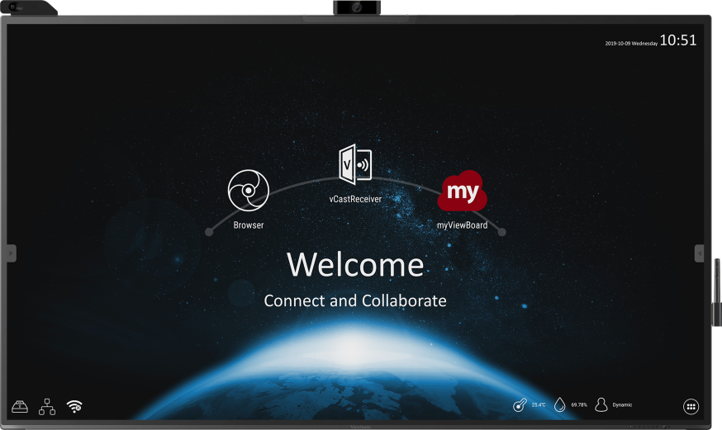Click the 69.78% humidity reading
The width and height of the screenshot is (722, 430).
pyautogui.click(x=579, y=405)
